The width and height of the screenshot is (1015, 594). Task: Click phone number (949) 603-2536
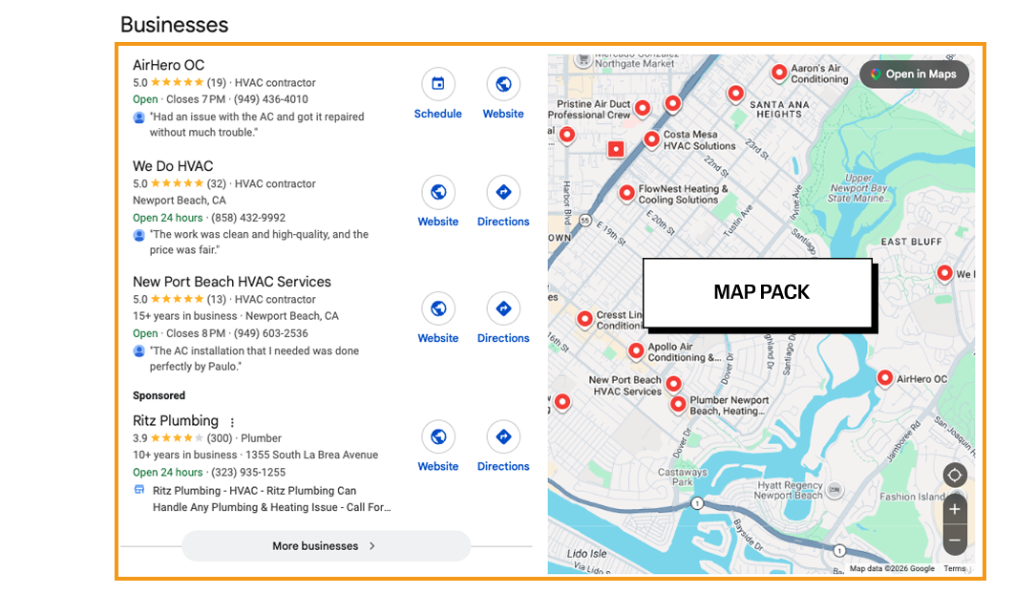(x=270, y=333)
